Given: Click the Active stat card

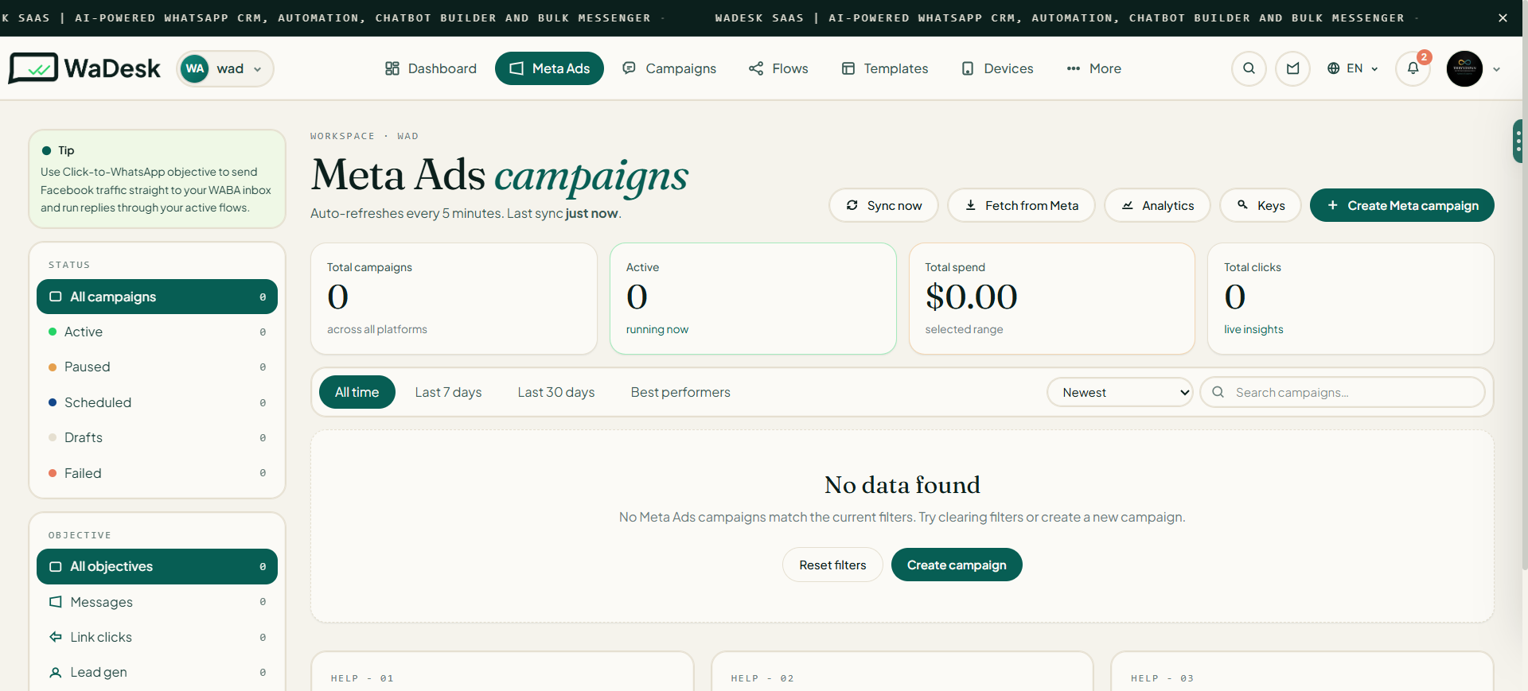Looking at the screenshot, I should [753, 298].
